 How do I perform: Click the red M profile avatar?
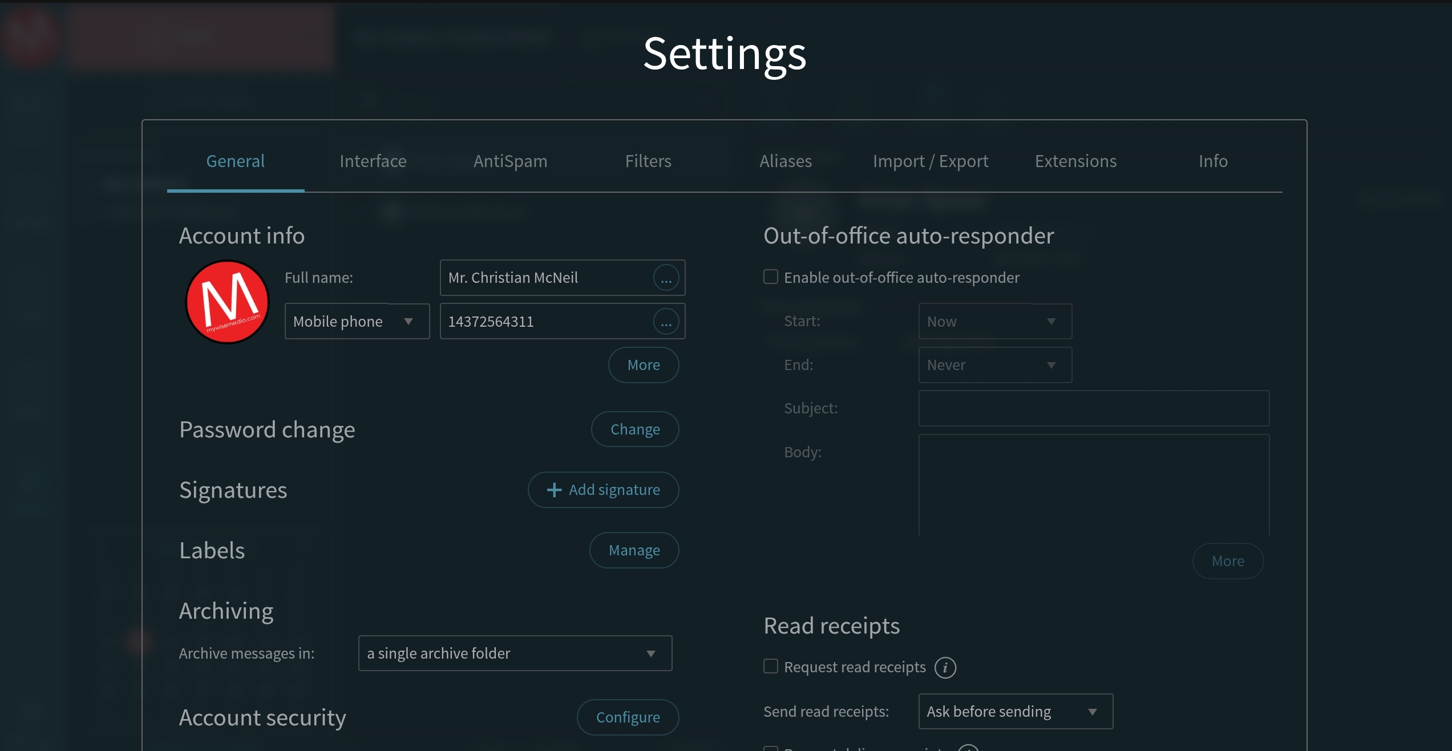point(227,302)
